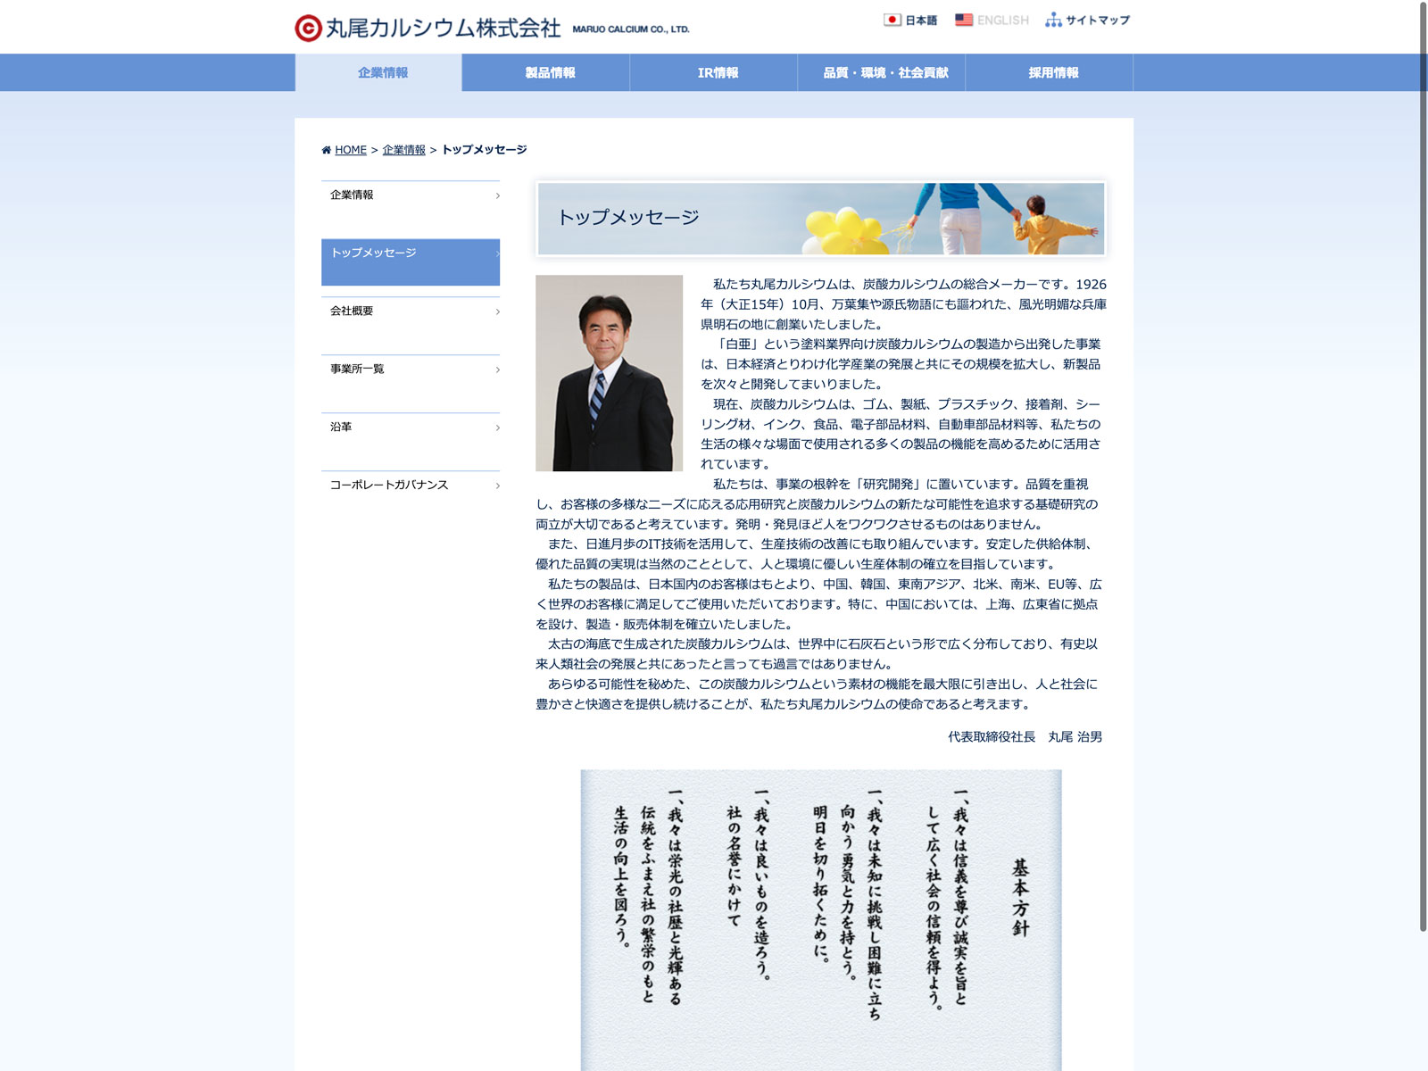The width and height of the screenshot is (1428, 1071).
Task: Click the HOME breadcrumb link
Action: tap(351, 150)
